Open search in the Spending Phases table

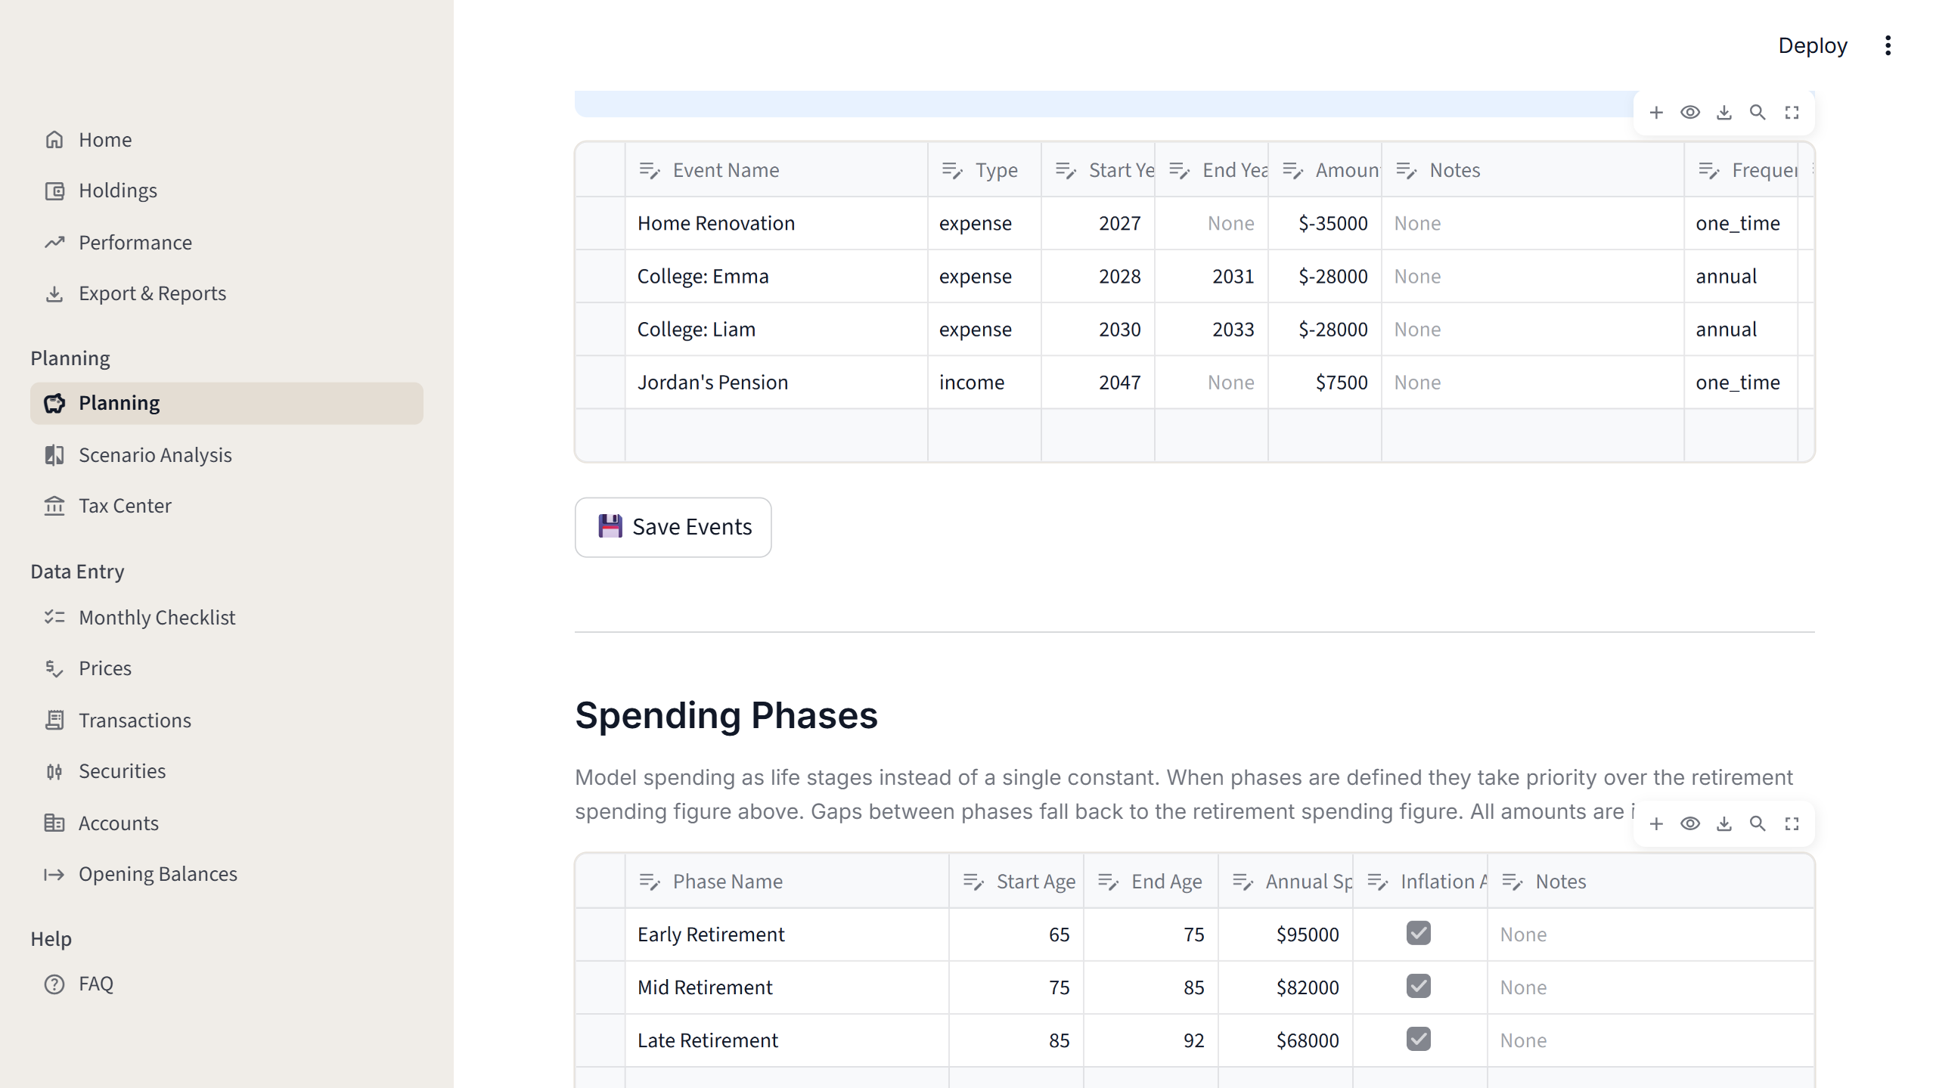point(1758,823)
